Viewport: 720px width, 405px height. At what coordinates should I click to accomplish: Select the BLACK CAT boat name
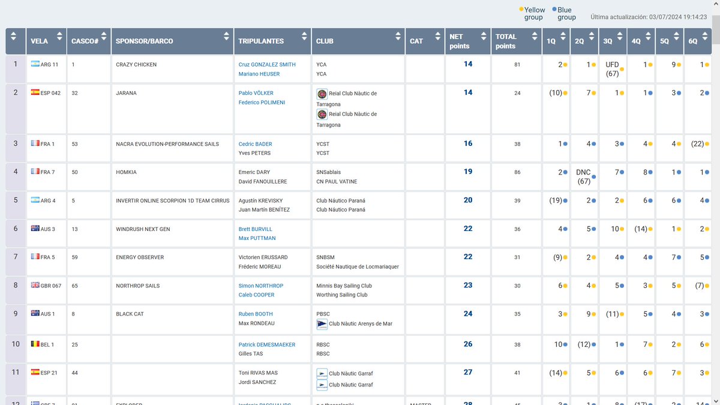coord(130,314)
